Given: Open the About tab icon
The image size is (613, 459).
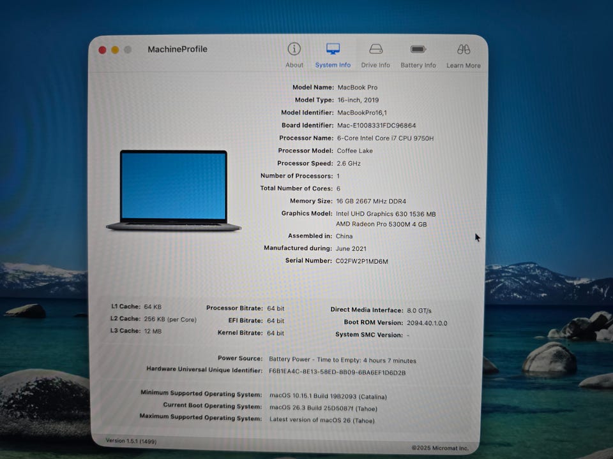Looking at the screenshot, I should pos(294,49).
